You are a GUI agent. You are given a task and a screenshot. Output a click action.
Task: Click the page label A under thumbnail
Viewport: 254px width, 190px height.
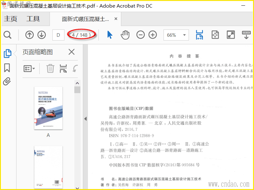(x=48, y=135)
